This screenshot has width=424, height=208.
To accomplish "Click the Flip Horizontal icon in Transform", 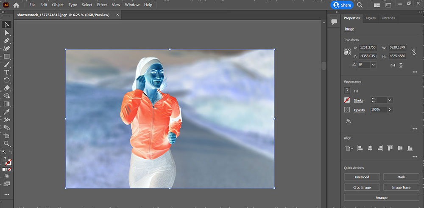I will tap(393, 65).
